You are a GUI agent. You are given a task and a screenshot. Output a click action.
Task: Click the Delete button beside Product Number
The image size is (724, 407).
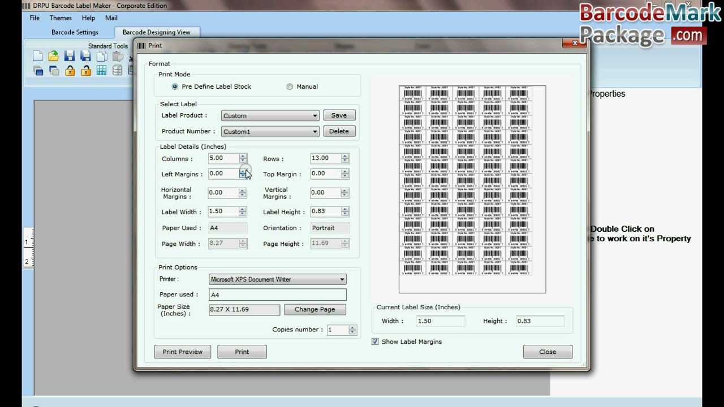(339, 131)
